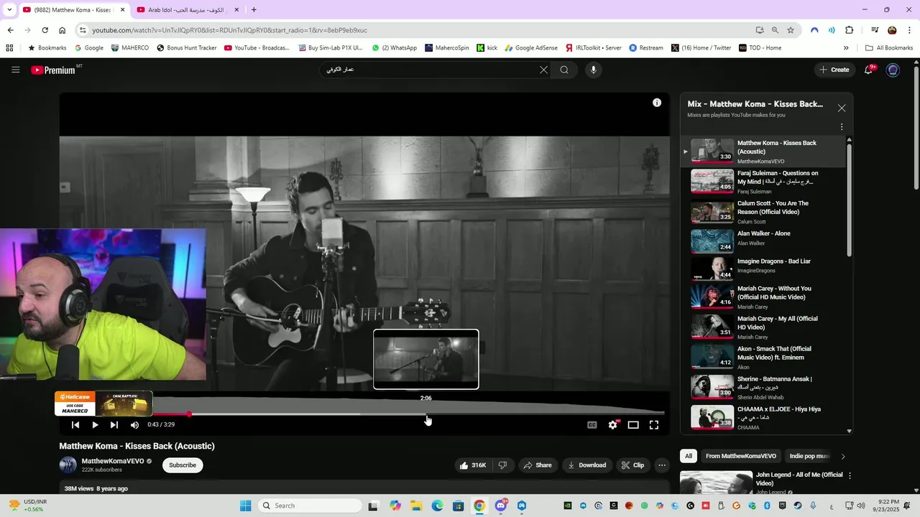Skip to next video

point(114,425)
